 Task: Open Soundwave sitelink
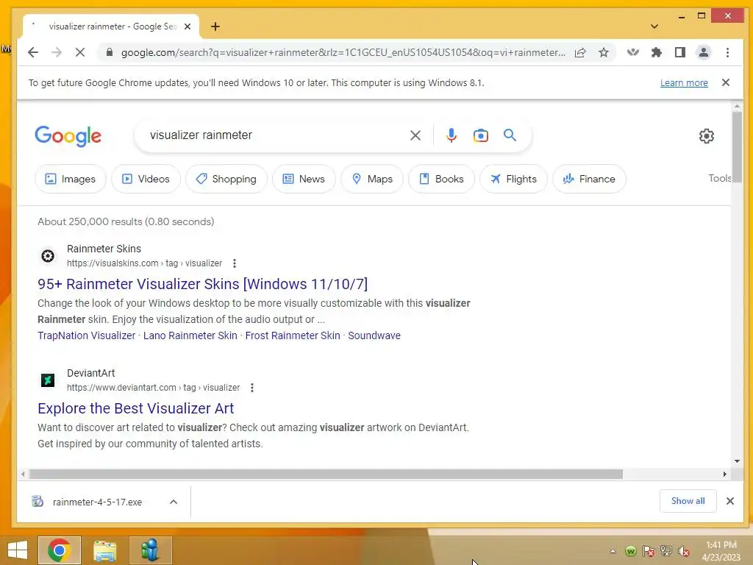tap(374, 335)
